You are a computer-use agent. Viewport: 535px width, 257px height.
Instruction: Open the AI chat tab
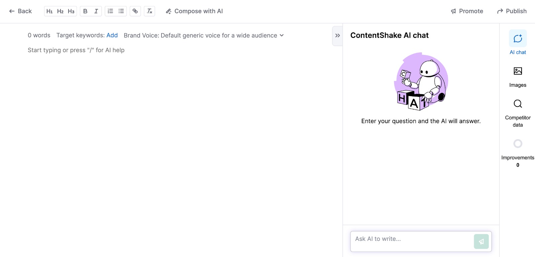coord(518,42)
